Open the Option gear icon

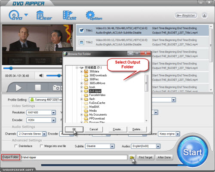point(94,15)
